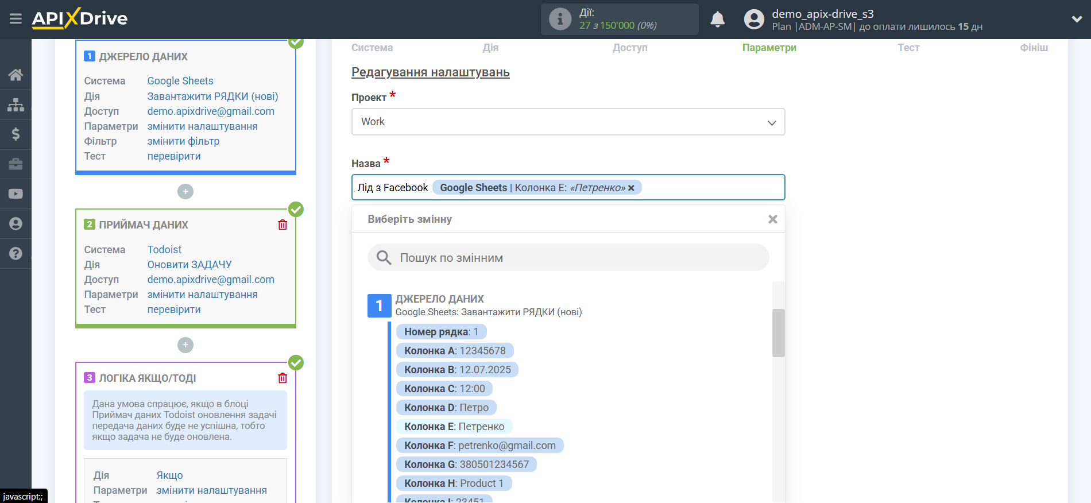Open the Todoist system link
The image size is (1091, 503).
(x=164, y=250)
